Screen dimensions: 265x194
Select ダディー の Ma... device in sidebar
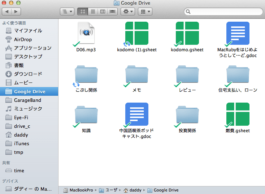pos(29,189)
